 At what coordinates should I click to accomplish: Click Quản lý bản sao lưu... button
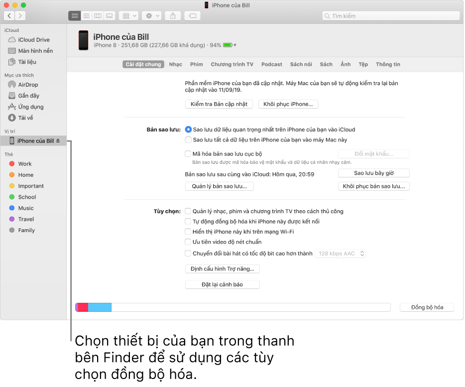point(220,186)
